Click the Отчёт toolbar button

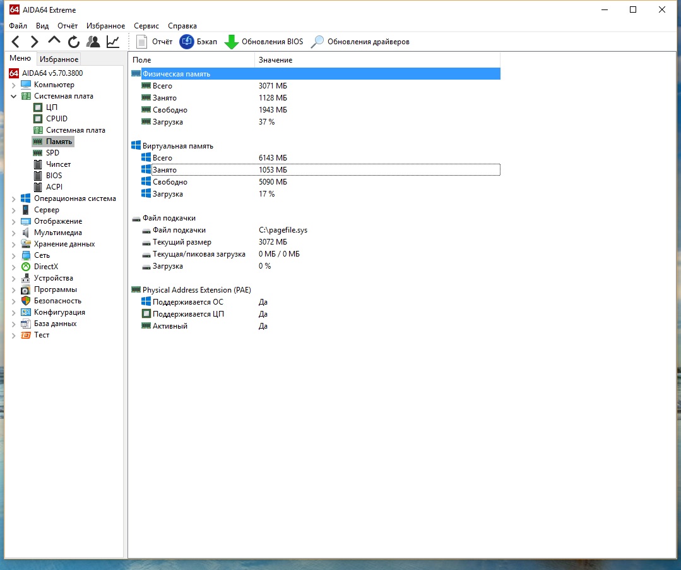[x=154, y=42]
